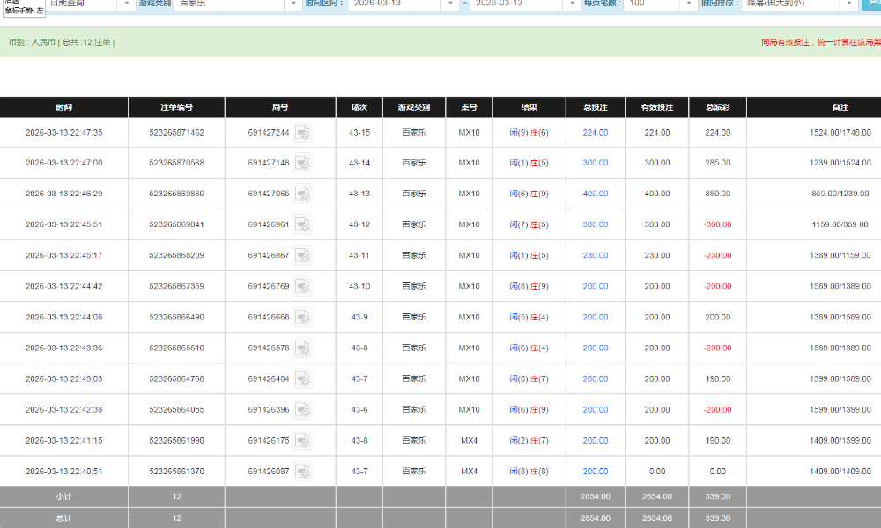
Task: Click the 总派彩 column header
Action: pyautogui.click(x=717, y=107)
